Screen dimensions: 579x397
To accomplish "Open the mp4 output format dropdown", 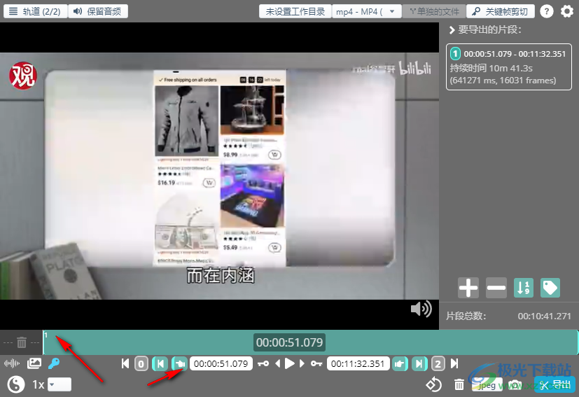I will click(x=365, y=11).
